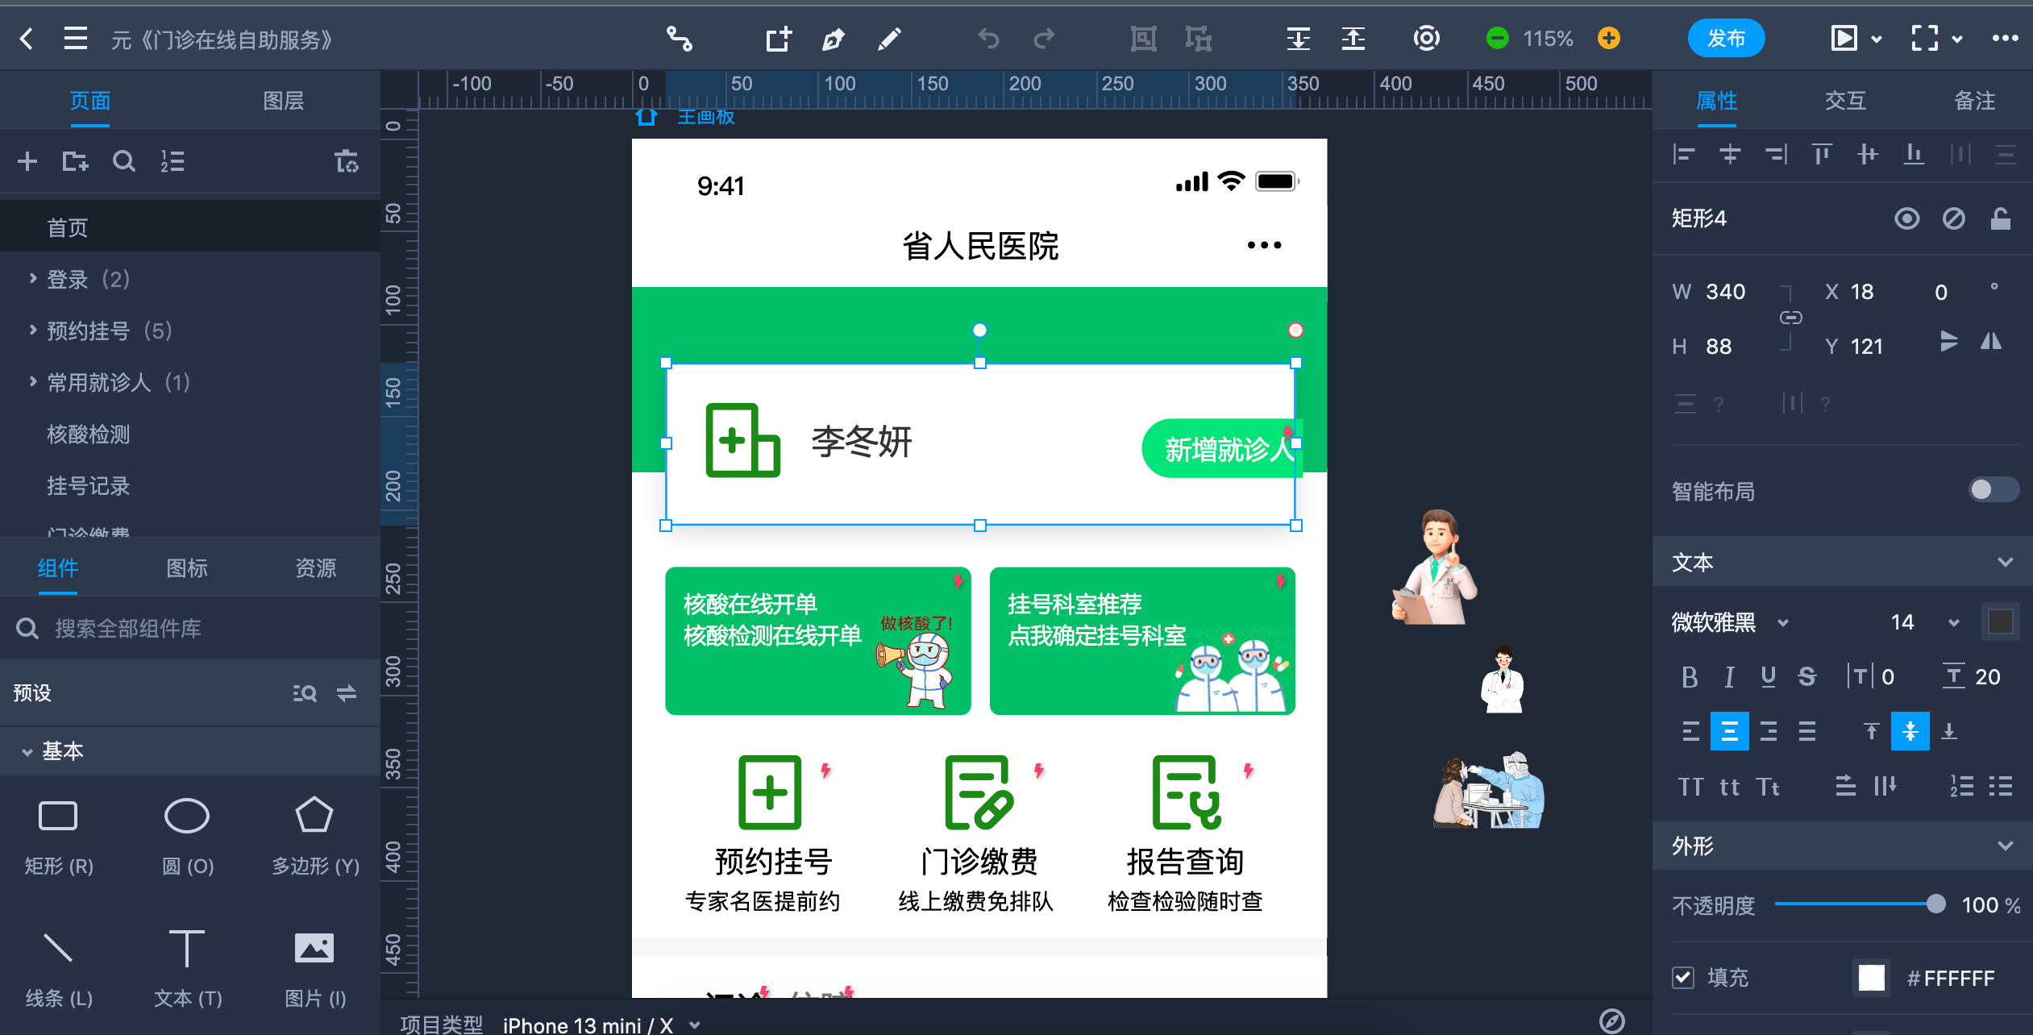This screenshot has height=1035, width=2033.
Task: Click the insert frame tool icon
Action: [778, 39]
